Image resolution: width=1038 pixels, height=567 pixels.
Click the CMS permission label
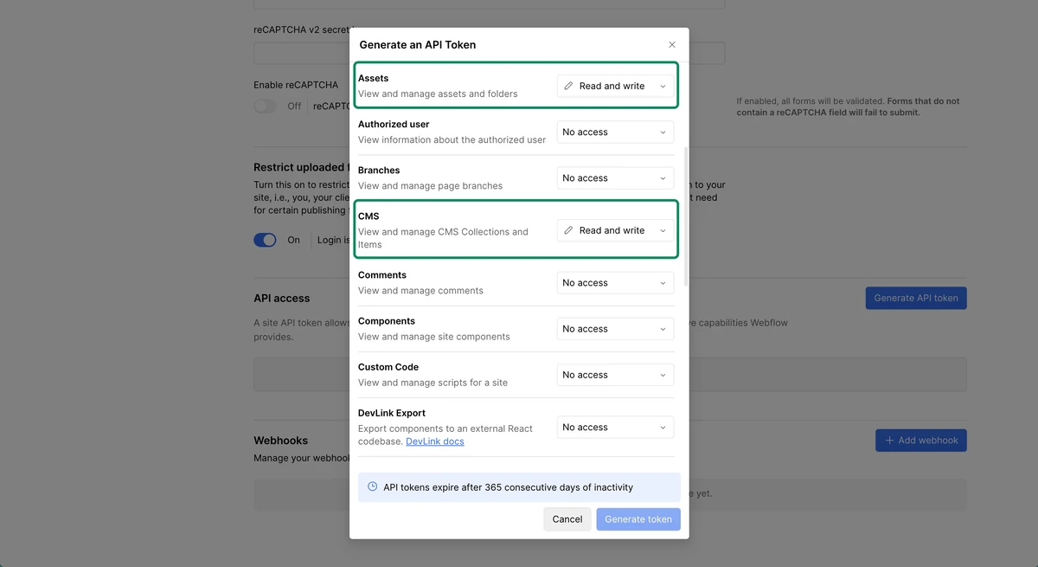pyautogui.click(x=368, y=216)
